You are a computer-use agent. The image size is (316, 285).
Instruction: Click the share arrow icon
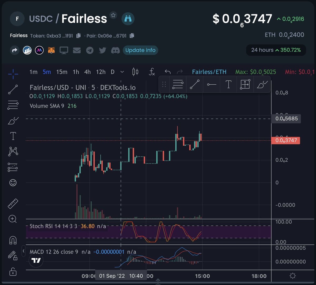(15, 50)
